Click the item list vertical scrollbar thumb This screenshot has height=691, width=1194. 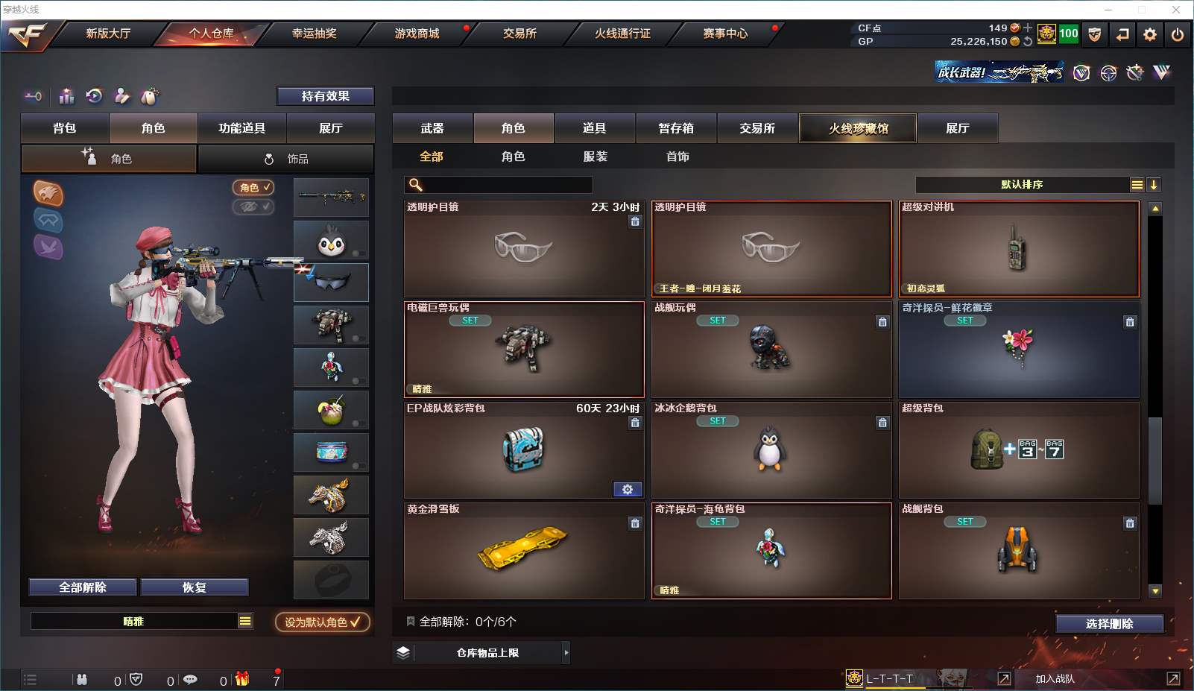1155,461
